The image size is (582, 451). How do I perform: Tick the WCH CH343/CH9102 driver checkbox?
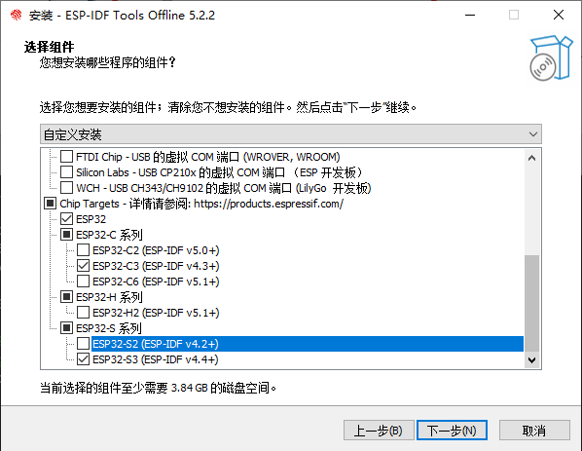tap(66, 188)
